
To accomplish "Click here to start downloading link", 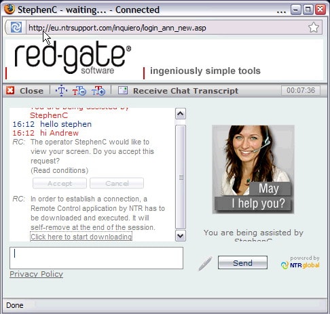I will click(x=81, y=237).
